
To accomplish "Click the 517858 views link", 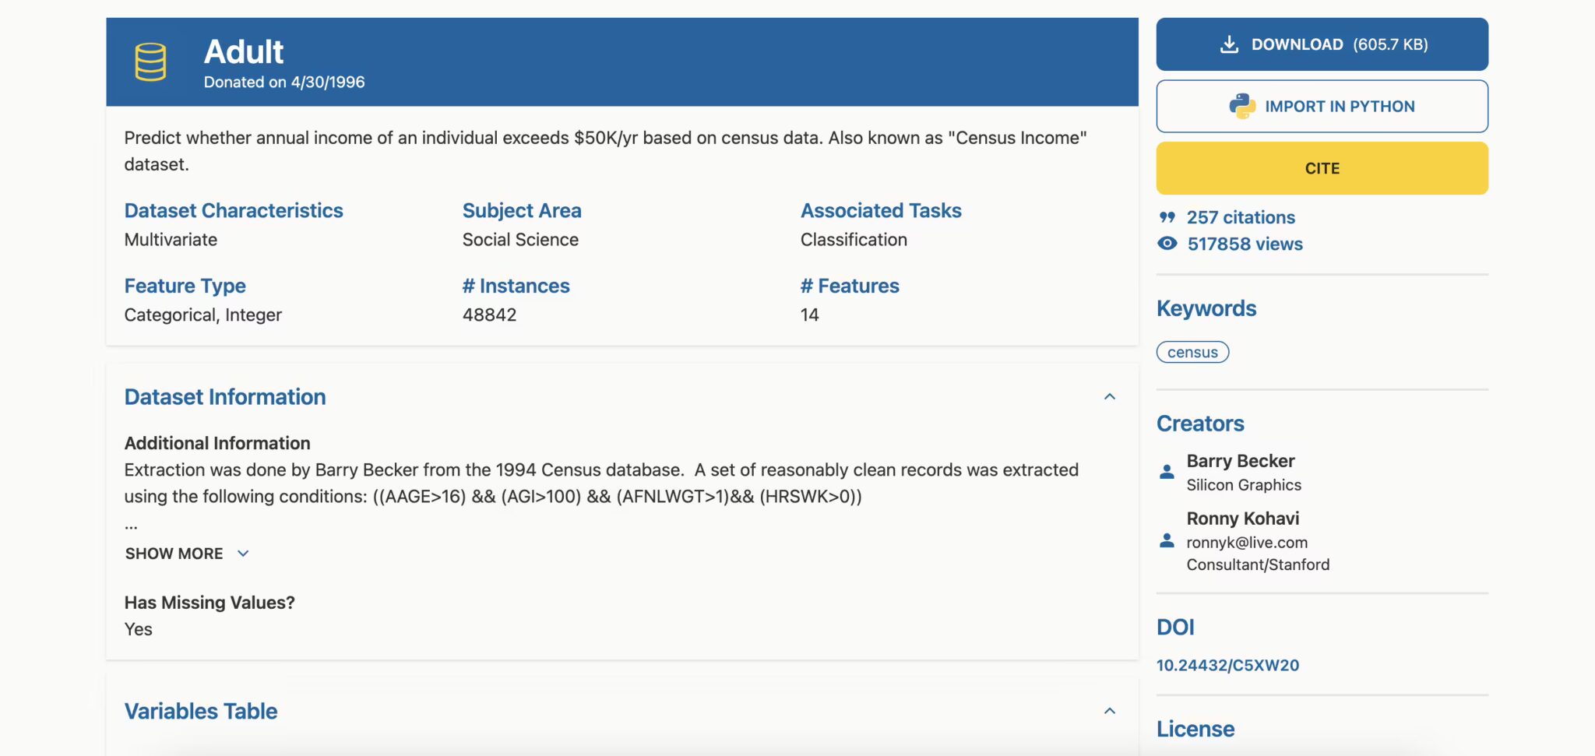I will pyautogui.click(x=1244, y=243).
